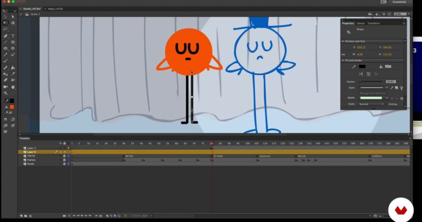The image size is (422, 222).
Task: Open the Timeline panel tab
Action: [24, 138]
